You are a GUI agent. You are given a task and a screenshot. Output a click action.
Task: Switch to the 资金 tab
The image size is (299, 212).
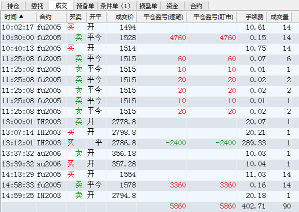pyautogui.click(x=172, y=6)
